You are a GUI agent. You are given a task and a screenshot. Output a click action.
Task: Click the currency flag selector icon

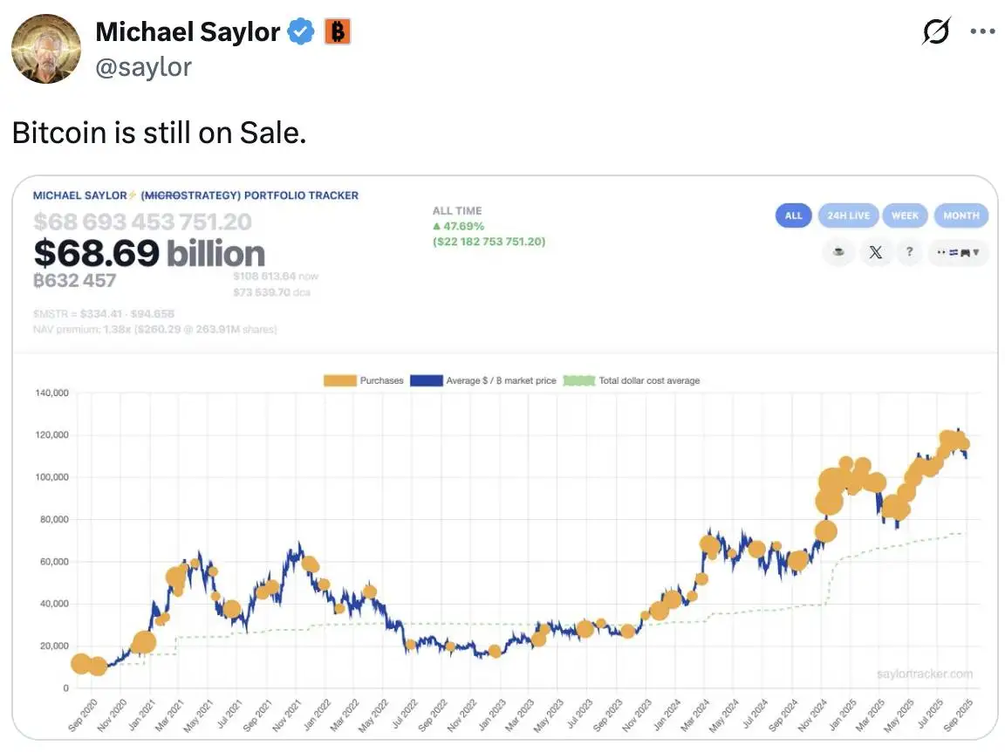pyautogui.click(x=952, y=252)
